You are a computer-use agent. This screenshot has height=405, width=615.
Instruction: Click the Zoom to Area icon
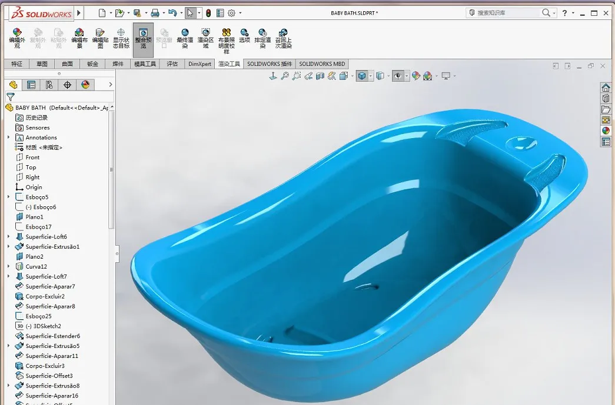pos(297,76)
